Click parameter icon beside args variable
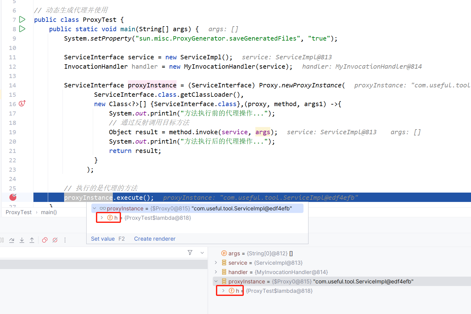The height and width of the screenshot is (314, 471). tap(224, 253)
